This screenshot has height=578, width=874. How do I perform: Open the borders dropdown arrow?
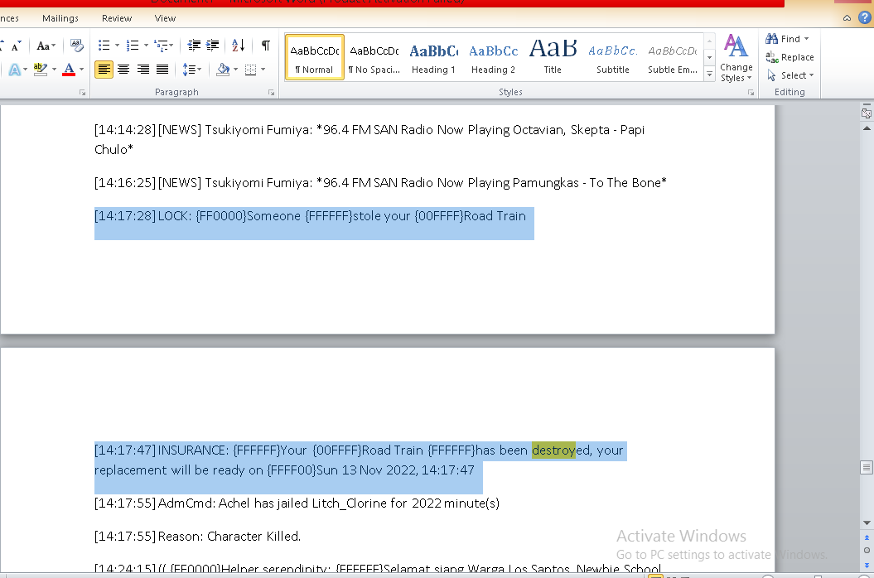[263, 70]
